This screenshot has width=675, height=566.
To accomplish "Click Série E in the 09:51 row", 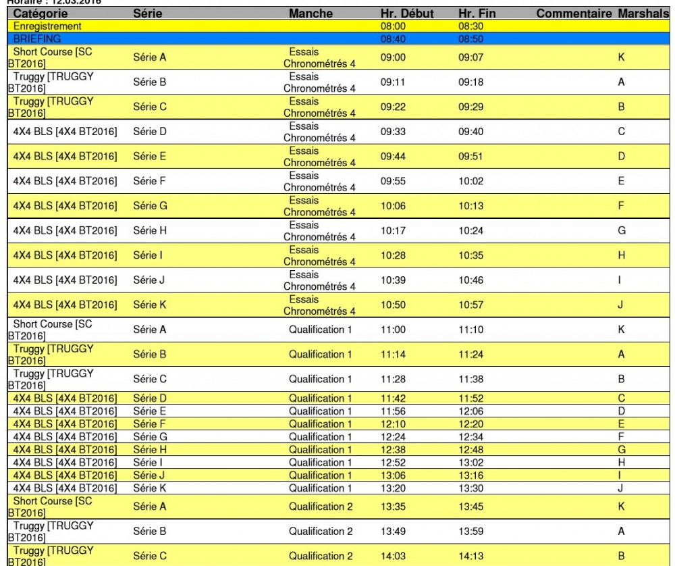I will [x=149, y=157].
